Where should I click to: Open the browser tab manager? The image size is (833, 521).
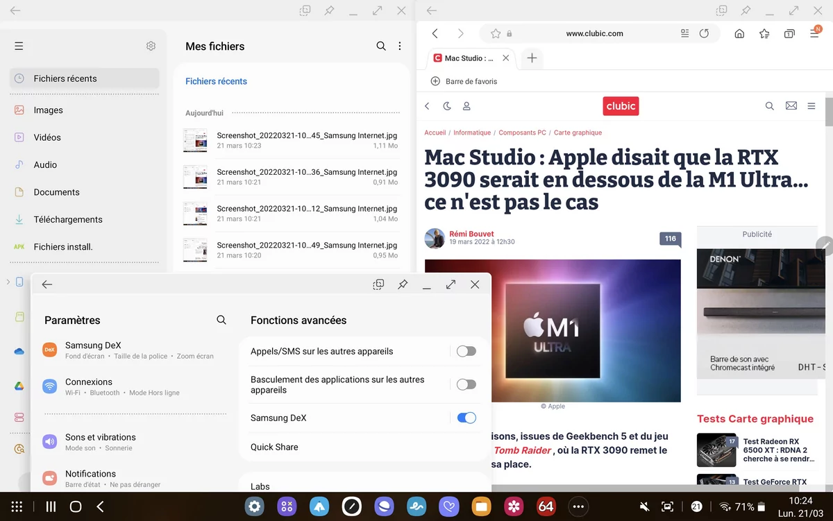[x=789, y=33]
